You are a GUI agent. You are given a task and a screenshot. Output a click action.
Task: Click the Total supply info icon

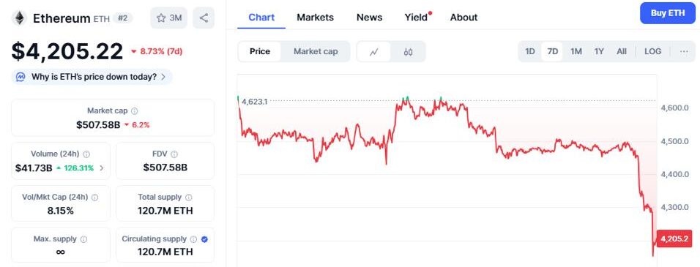[188, 197]
